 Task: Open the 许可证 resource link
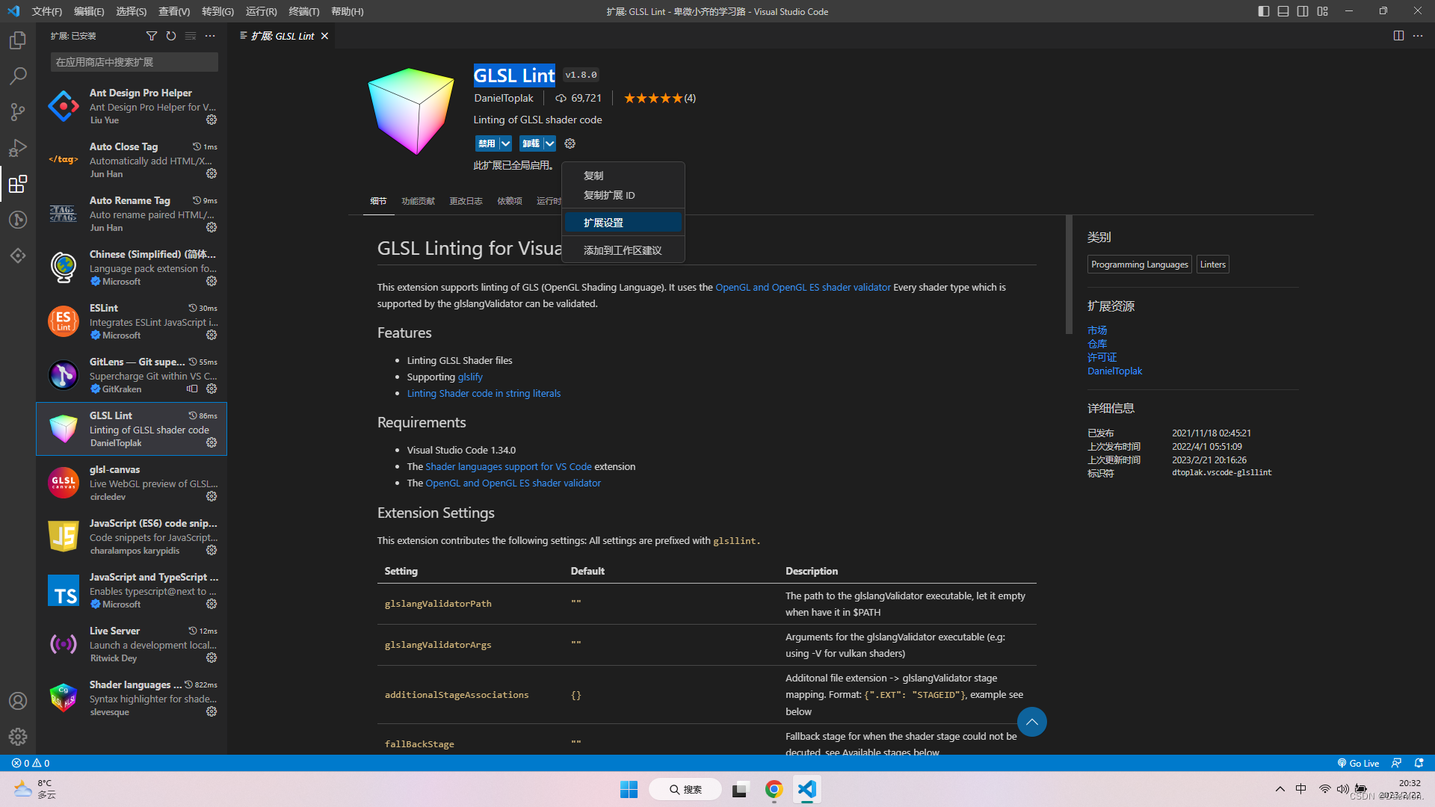tap(1102, 357)
